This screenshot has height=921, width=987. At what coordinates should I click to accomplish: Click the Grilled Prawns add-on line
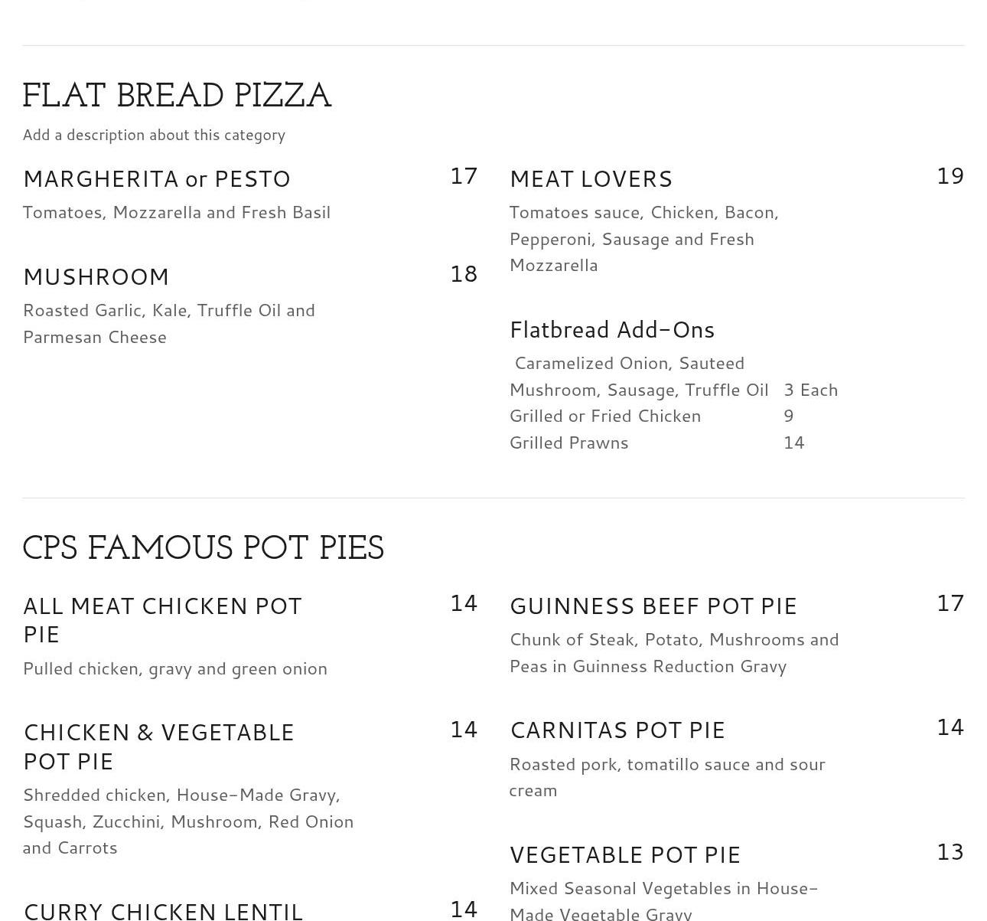pos(568,443)
